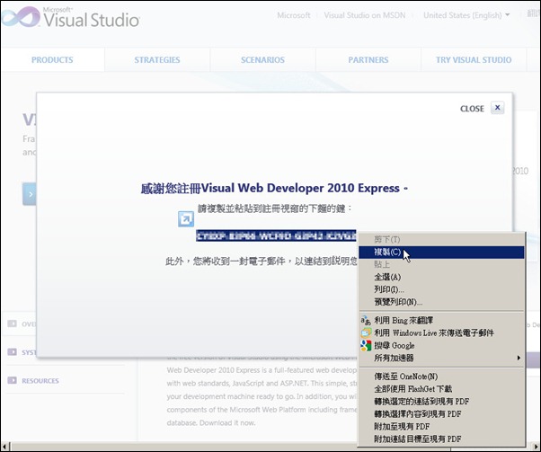Open the SCENARIOS navigation tab
This screenshot has height=452, width=541.
[x=262, y=59]
